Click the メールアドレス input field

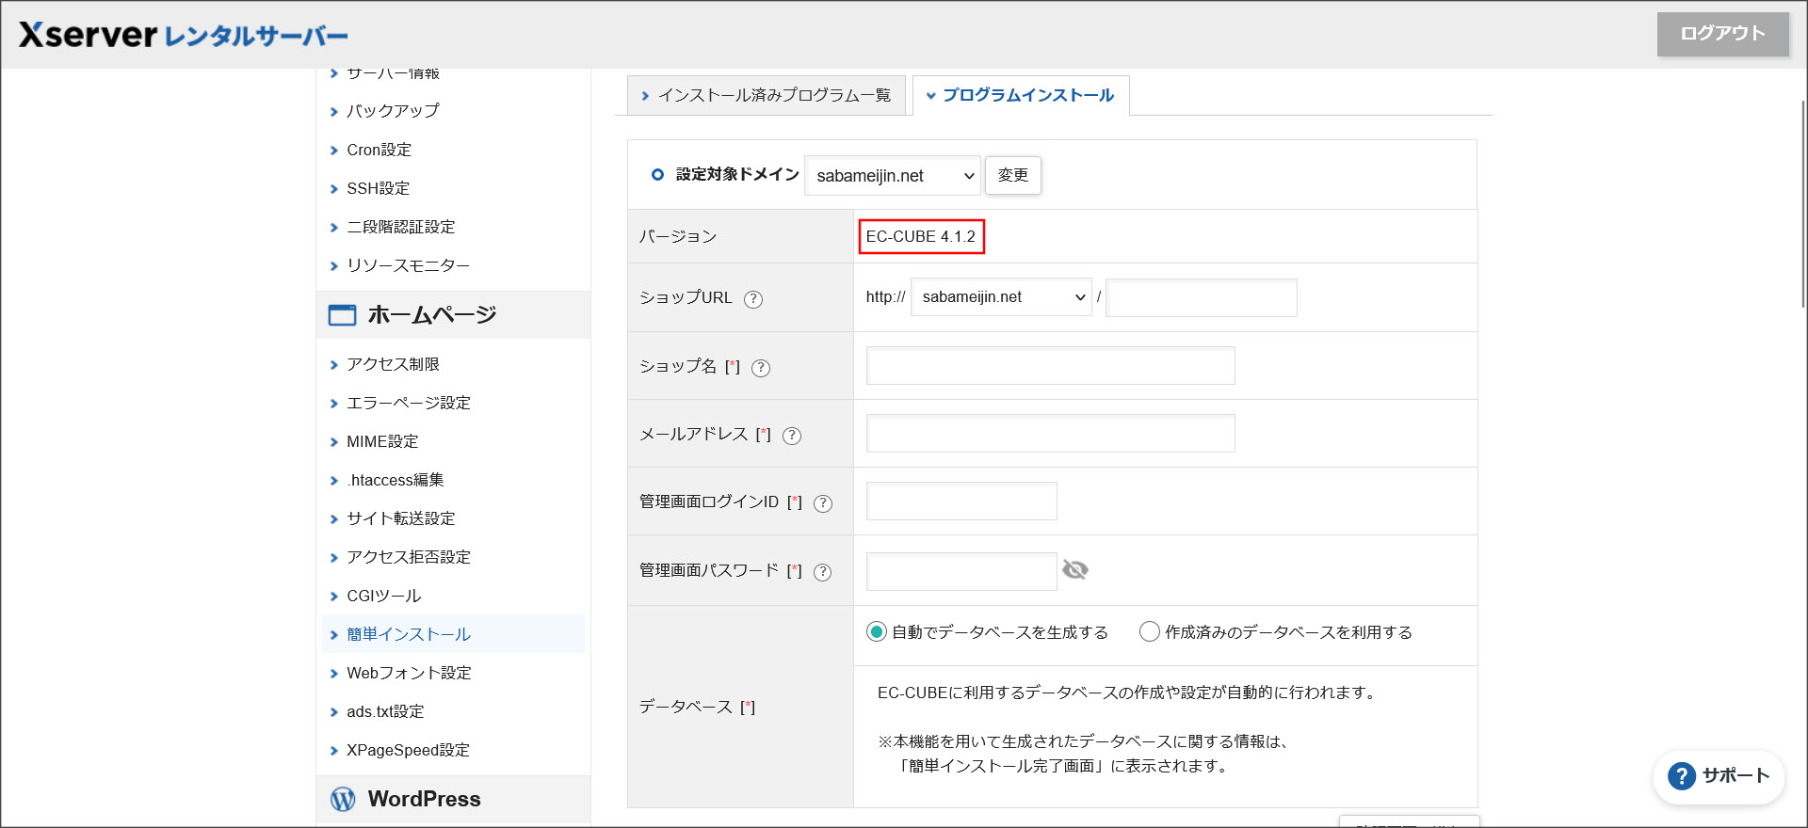pyautogui.click(x=1050, y=434)
